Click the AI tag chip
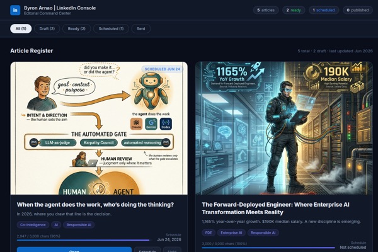The width and height of the screenshot is (378, 252). coord(56,225)
